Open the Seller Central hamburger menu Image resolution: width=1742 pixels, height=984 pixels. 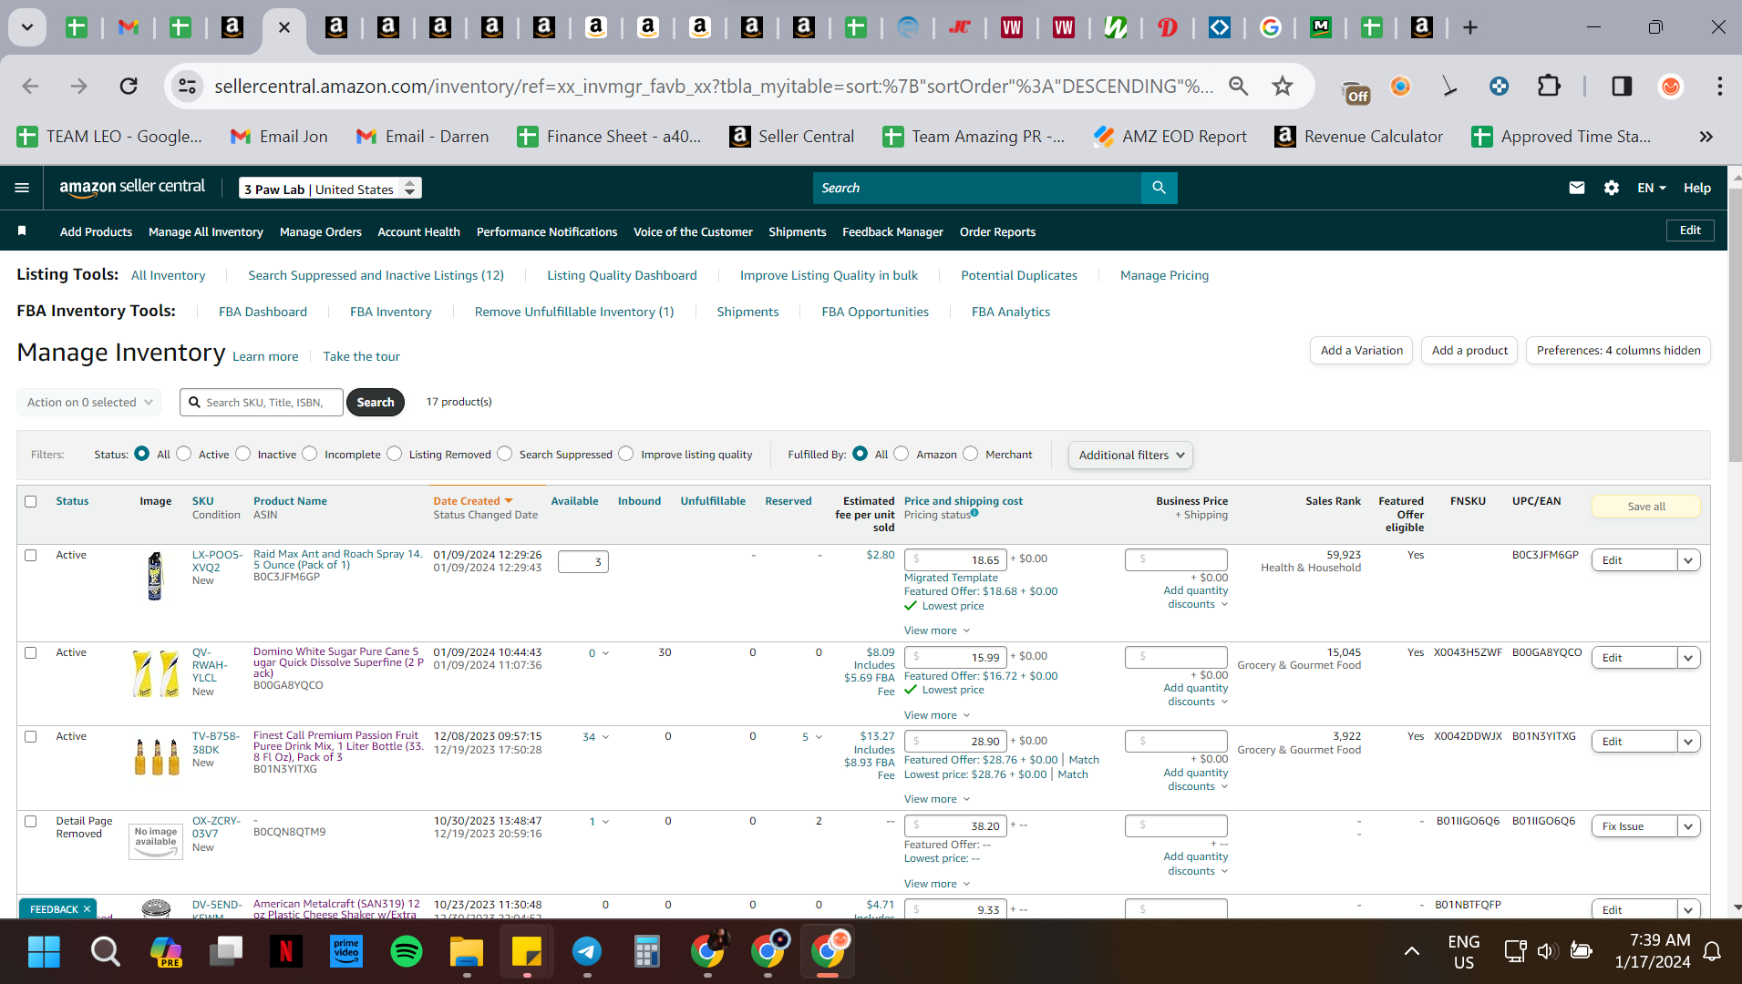point(22,188)
